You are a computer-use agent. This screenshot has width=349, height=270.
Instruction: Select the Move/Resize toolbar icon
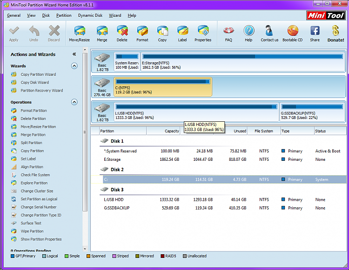[80, 31]
